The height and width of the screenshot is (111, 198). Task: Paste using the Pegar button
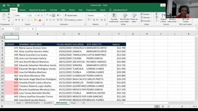point(4,17)
